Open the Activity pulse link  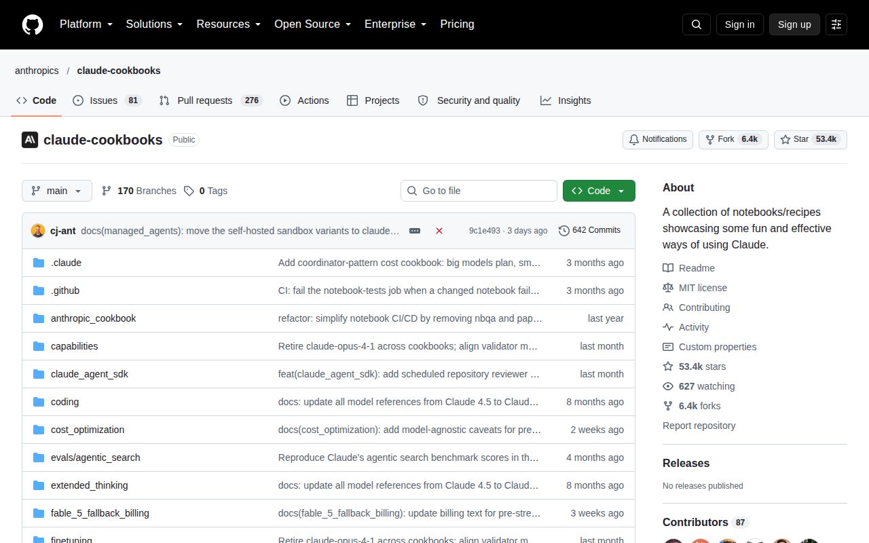686,327
